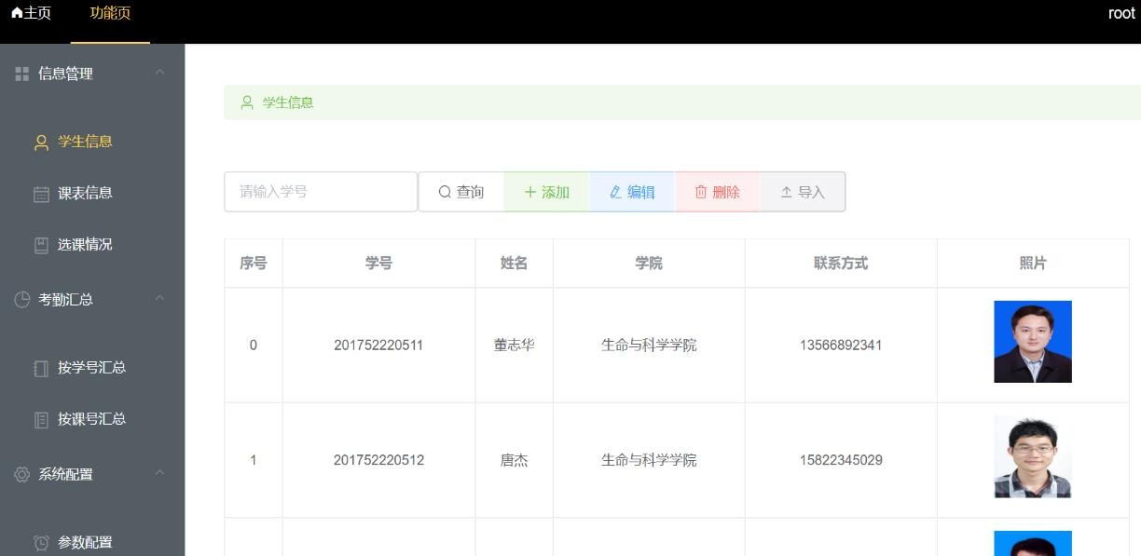
Task: Click sequence number 0 cell
Action: coord(254,346)
